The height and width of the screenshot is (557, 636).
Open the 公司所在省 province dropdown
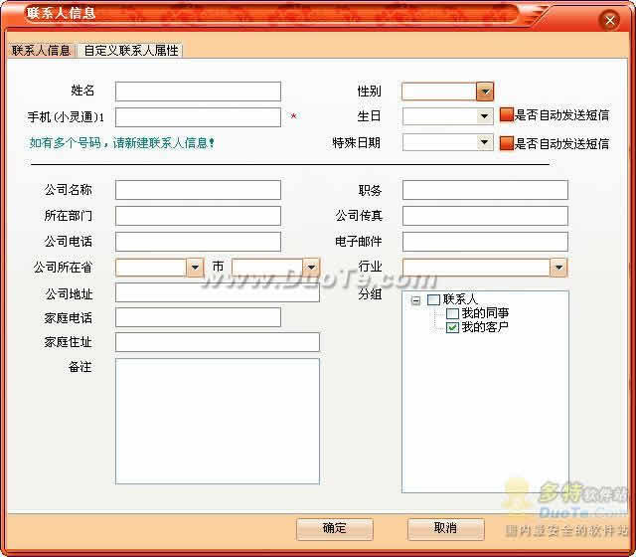click(195, 268)
